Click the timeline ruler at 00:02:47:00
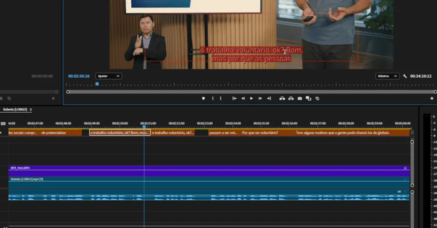Screen dimensions: 437x228 tap(35, 124)
